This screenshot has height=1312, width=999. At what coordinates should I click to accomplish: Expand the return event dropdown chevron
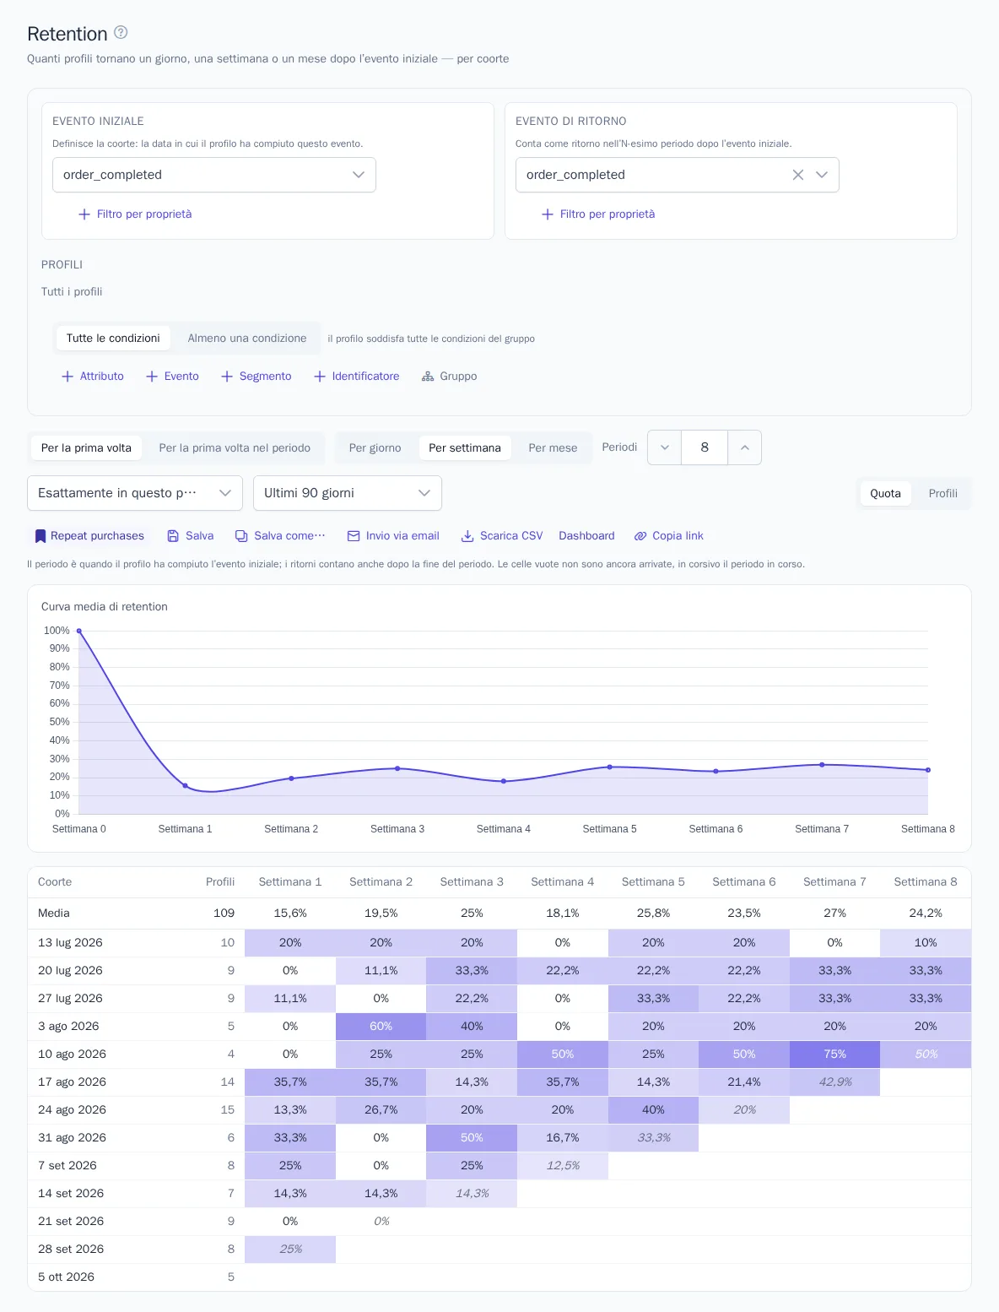point(822,175)
